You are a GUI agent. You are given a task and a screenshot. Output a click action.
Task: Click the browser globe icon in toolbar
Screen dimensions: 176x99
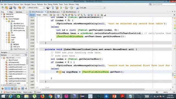(48, 8)
